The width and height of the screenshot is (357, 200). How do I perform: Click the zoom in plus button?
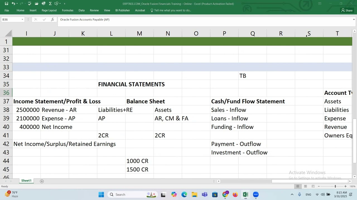345,186
